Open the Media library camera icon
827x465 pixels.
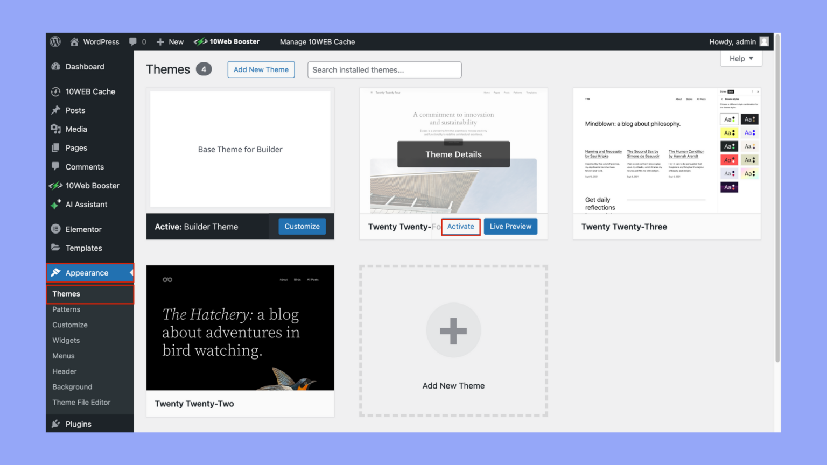click(56, 129)
